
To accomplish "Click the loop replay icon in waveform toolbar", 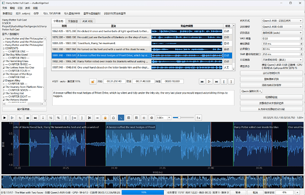I will click(x=20, y=118).
